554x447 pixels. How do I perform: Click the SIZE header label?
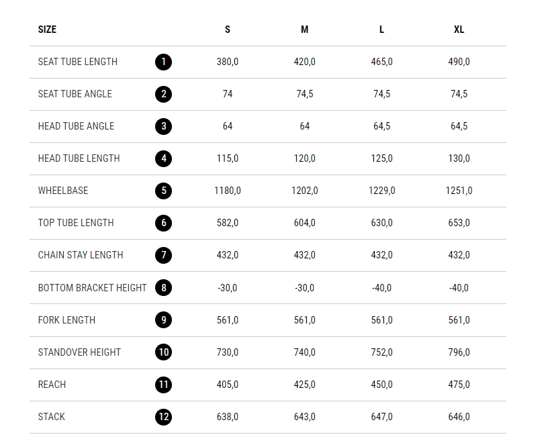(x=47, y=30)
